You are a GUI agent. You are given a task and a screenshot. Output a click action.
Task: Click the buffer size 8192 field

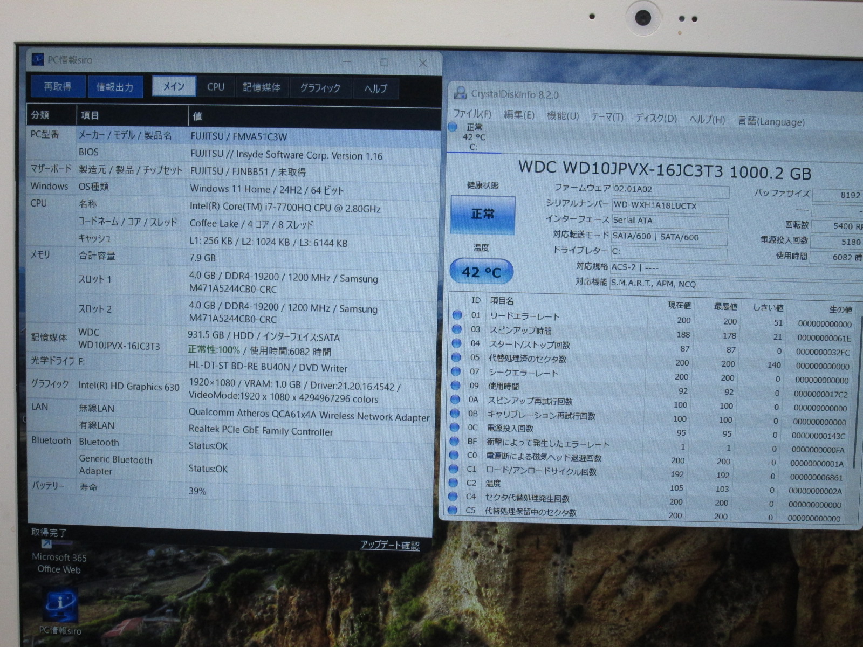838,195
